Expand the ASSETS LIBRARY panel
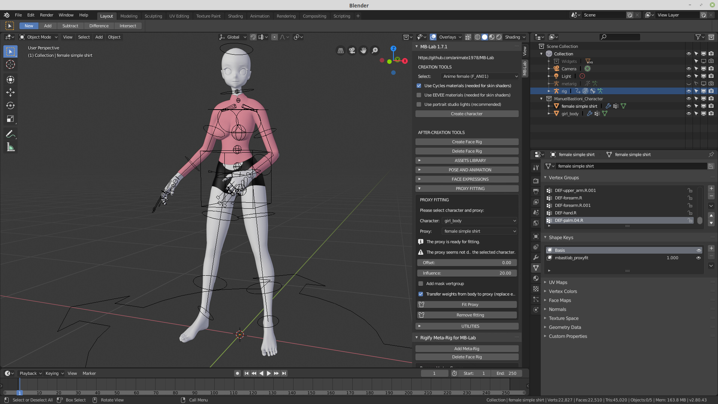The image size is (718, 404). coord(467,160)
